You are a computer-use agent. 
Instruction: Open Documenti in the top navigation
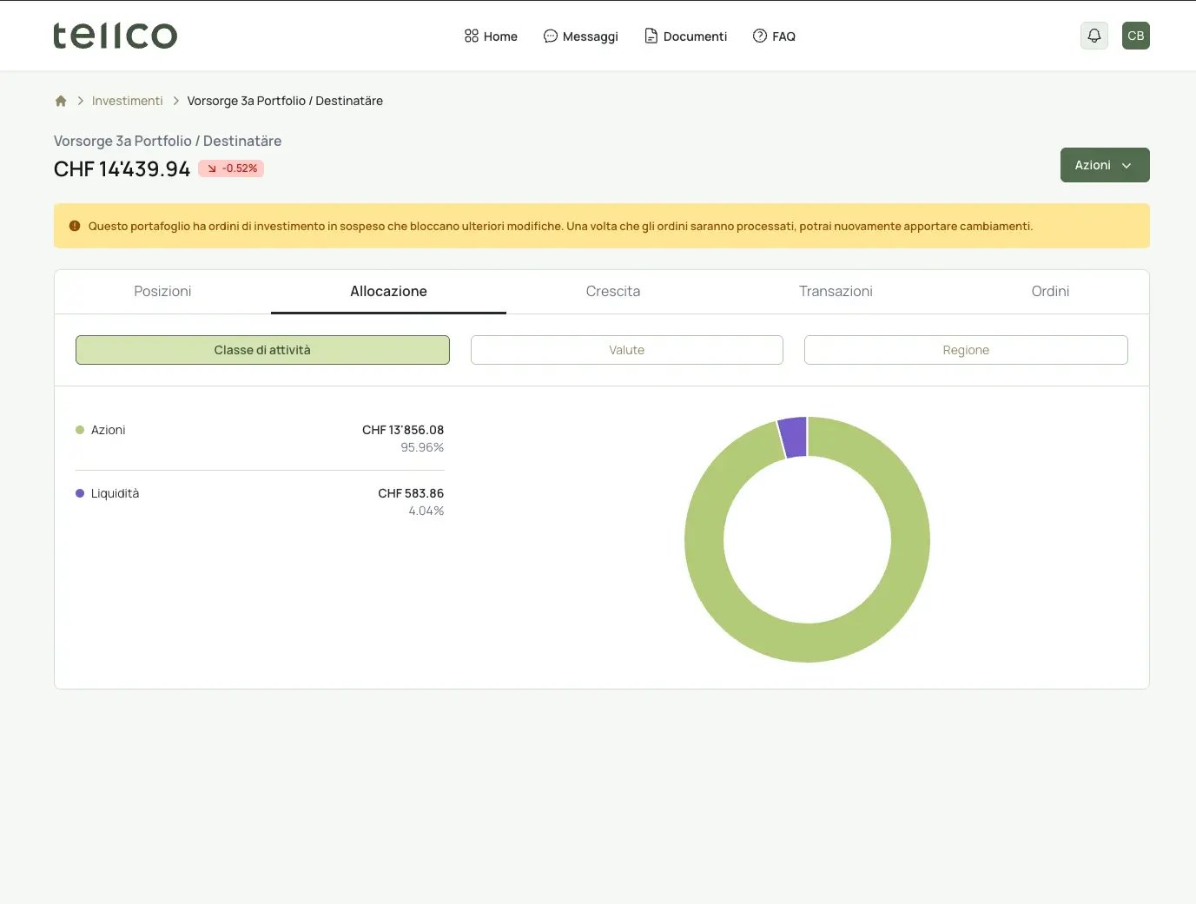(x=685, y=36)
